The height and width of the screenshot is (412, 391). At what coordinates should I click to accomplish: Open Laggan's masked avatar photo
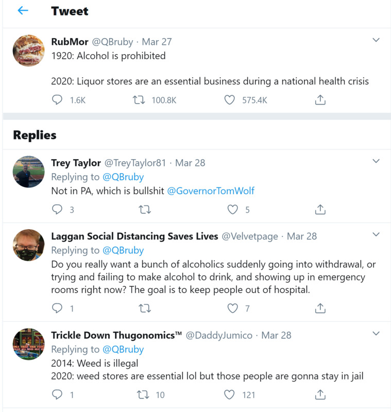[x=28, y=245]
